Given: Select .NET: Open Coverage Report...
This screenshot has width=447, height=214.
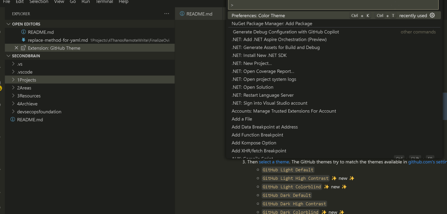Looking at the screenshot, I should pos(334,71).
